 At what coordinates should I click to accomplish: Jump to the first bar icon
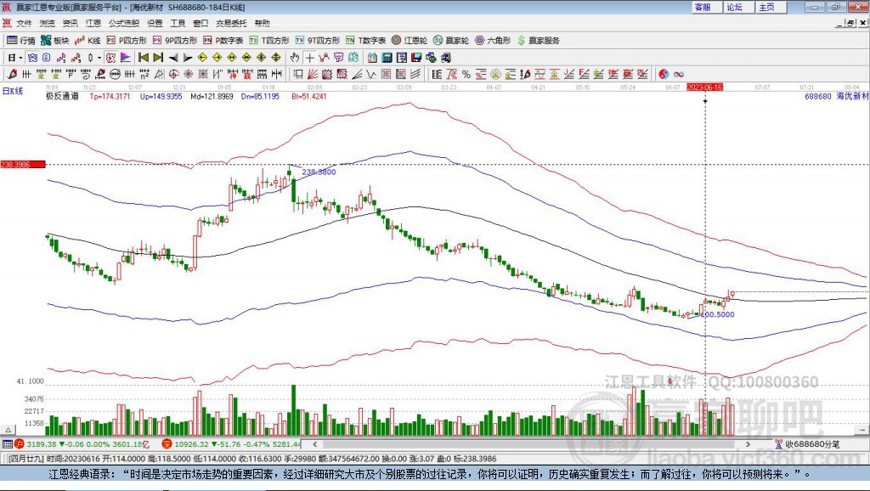tap(144, 57)
